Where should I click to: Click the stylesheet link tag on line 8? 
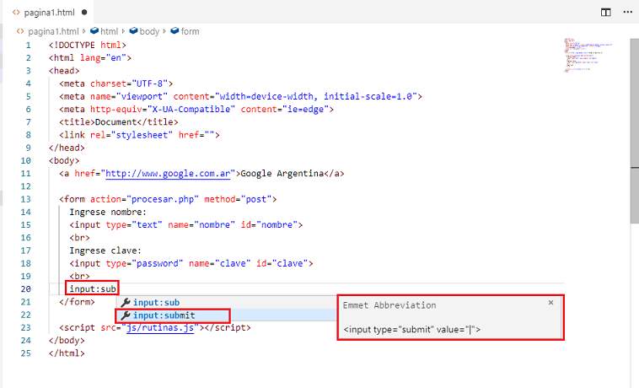[x=139, y=135]
